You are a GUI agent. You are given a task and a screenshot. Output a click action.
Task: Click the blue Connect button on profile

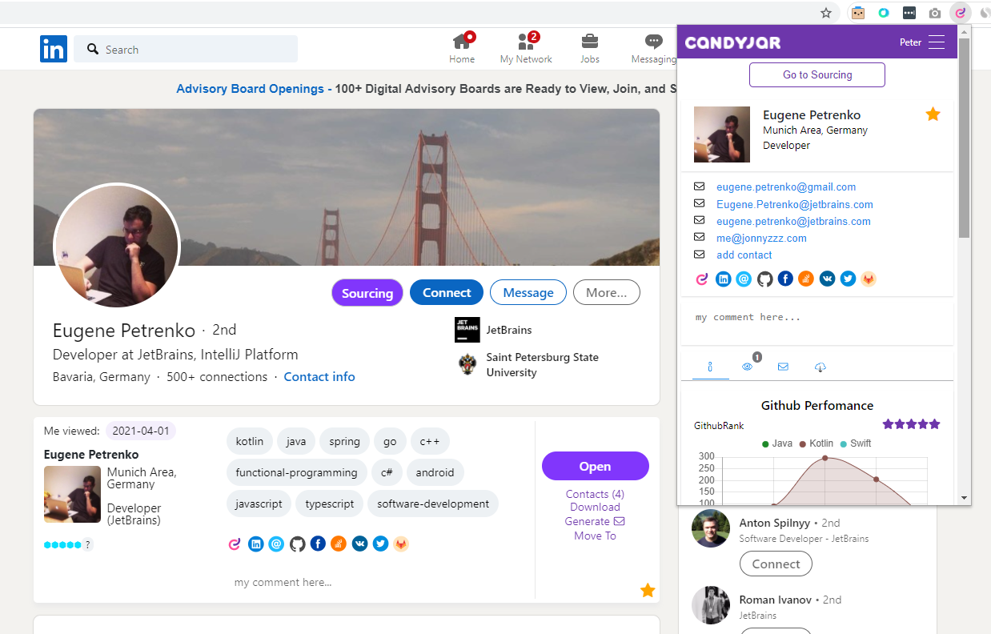tap(447, 293)
